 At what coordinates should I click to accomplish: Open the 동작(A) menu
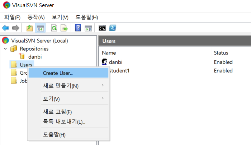(36, 17)
